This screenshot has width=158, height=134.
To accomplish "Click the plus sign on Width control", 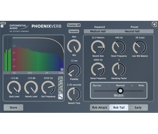I will [132, 86].
